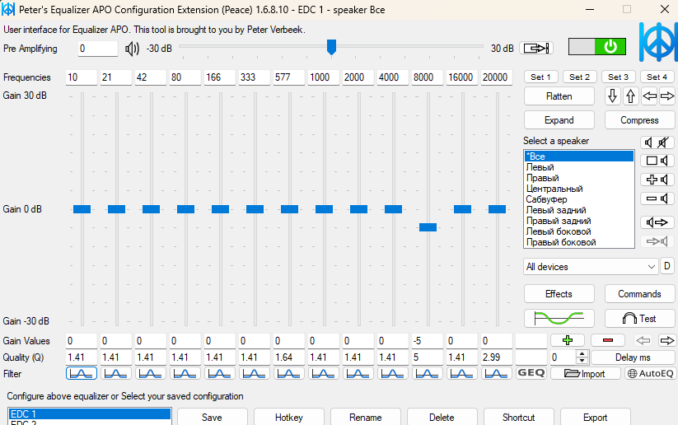Image resolution: width=678 pixels, height=425 pixels.
Task: Click the D button beside All devices
Action: [667, 266]
